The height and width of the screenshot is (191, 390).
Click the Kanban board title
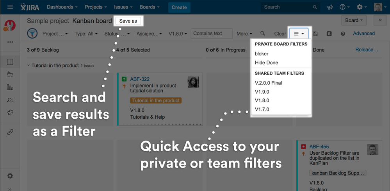click(x=92, y=21)
